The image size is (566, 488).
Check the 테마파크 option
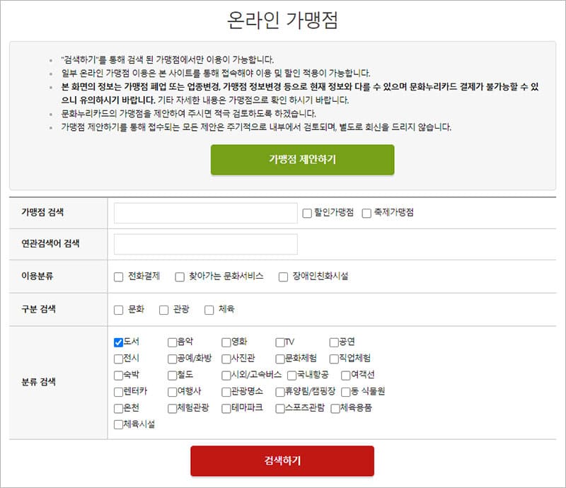click(226, 408)
